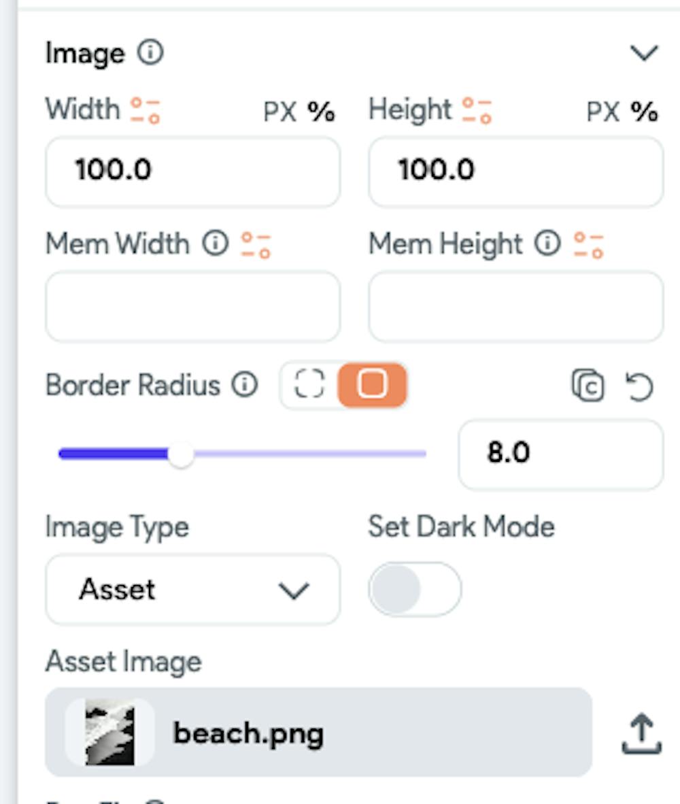The image size is (680, 804).
Task: Toggle the Set Dark Mode switch
Action: pyautogui.click(x=414, y=589)
